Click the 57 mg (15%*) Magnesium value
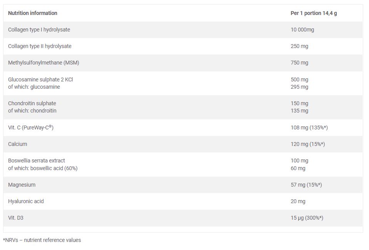 click(x=306, y=185)
